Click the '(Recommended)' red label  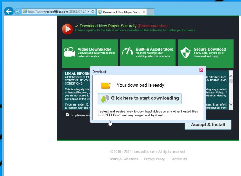pos(153,26)
